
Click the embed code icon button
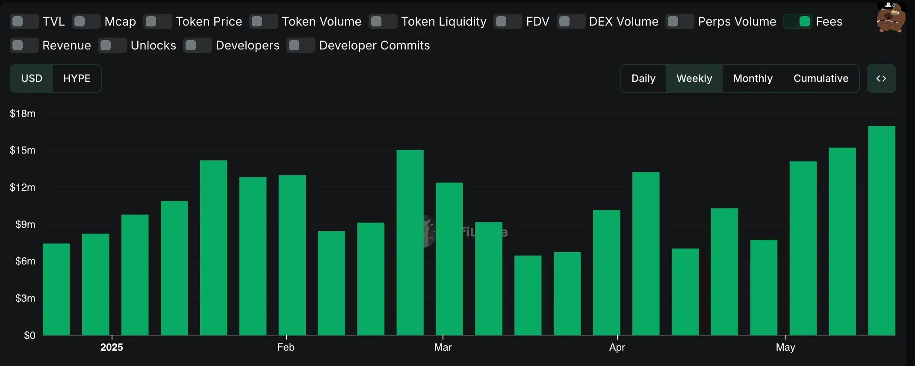point(881,78)
